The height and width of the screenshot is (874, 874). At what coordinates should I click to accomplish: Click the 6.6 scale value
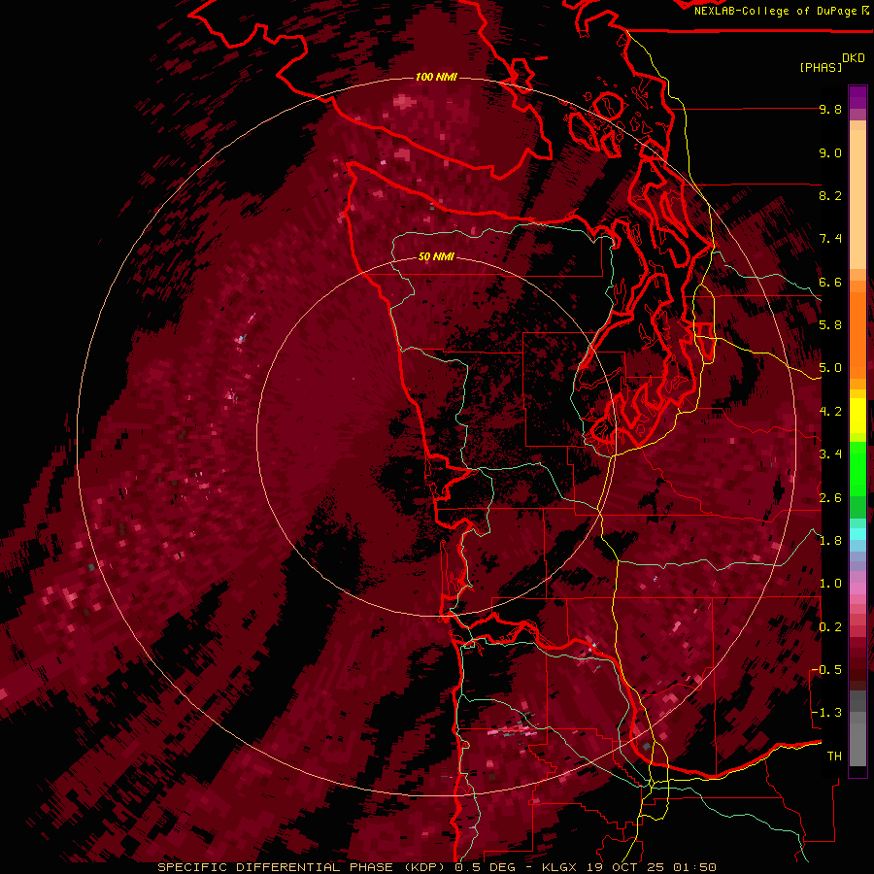[830, 283]
